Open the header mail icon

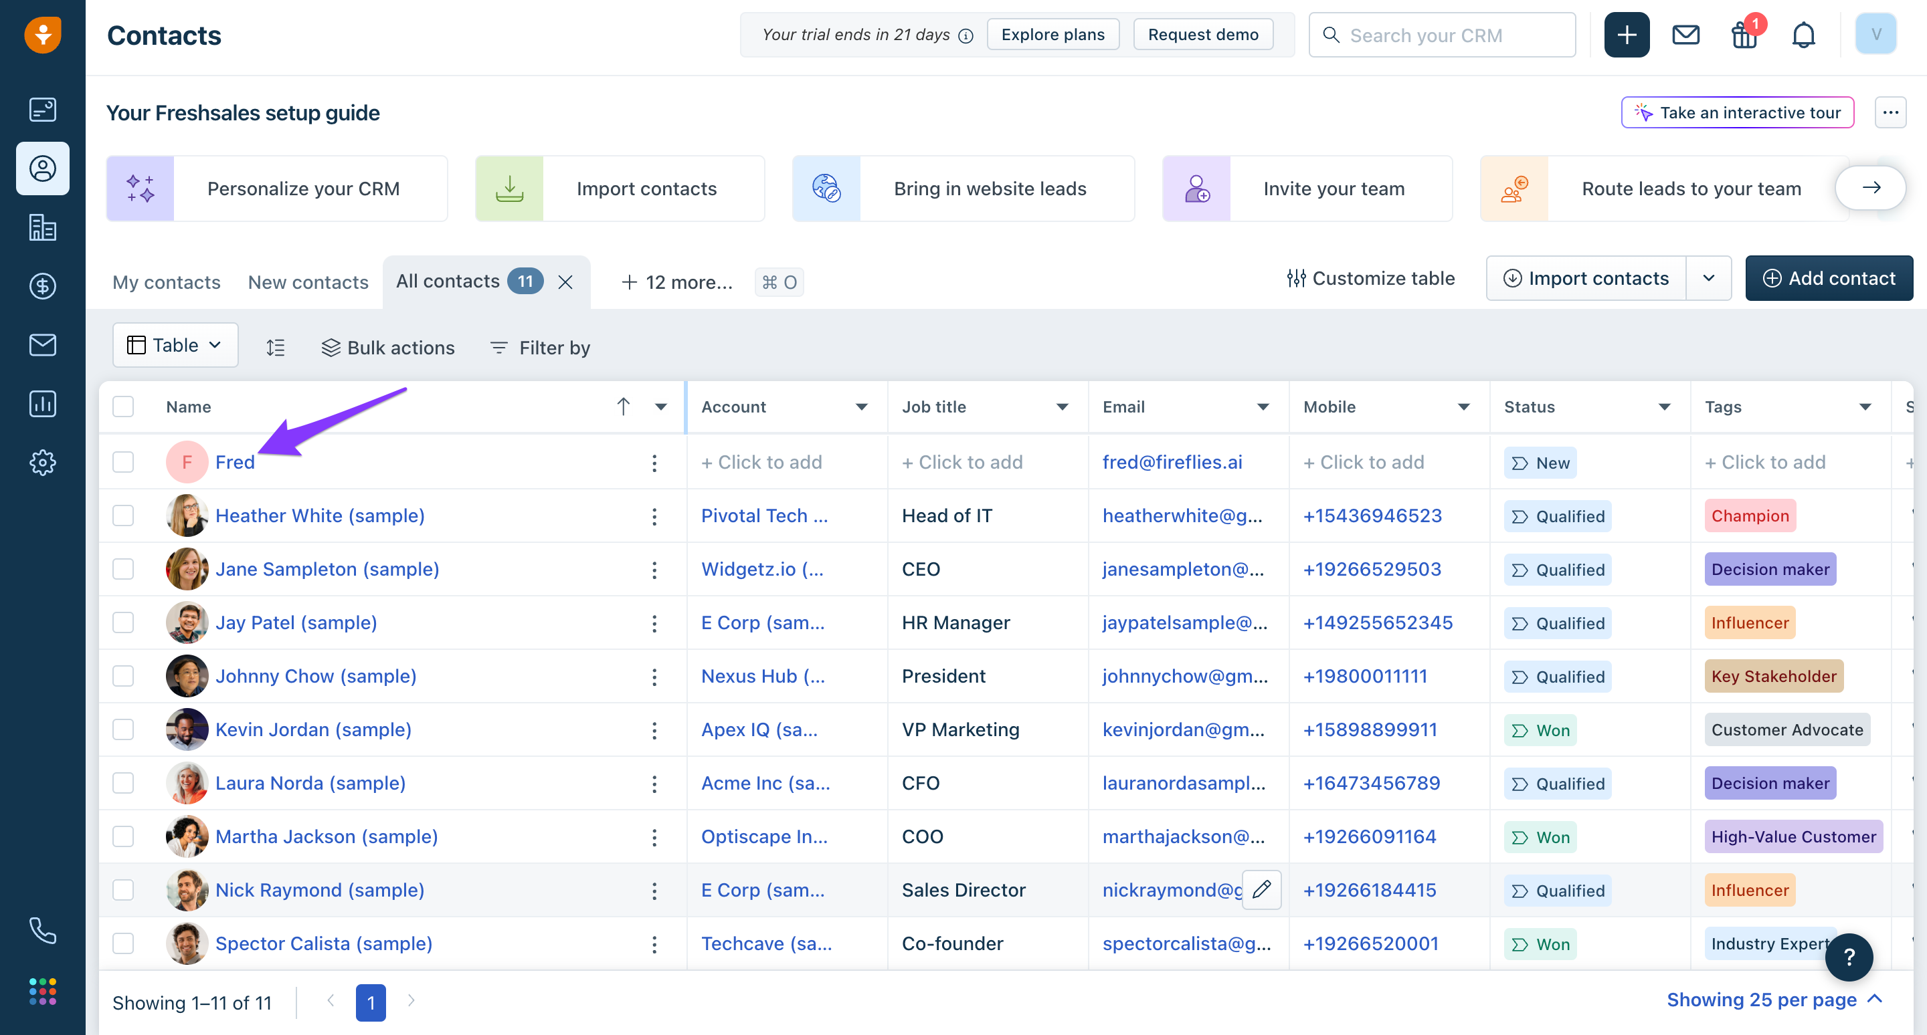pyautogui.click(x=1685, y=34)
